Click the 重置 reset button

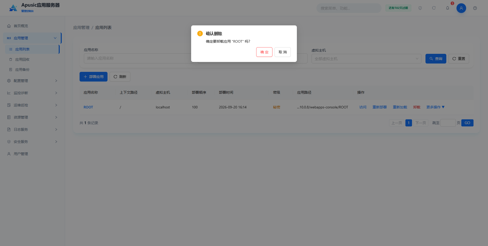point(459,59)
